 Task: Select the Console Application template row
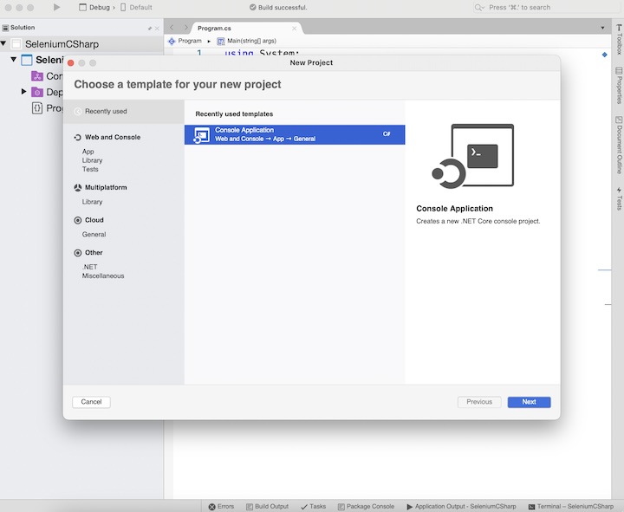295,134
